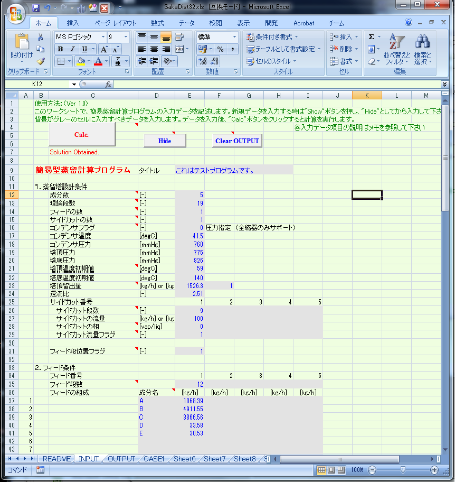Open the データ ribbon tab
The image size is (455, 482).
(187, 23)
